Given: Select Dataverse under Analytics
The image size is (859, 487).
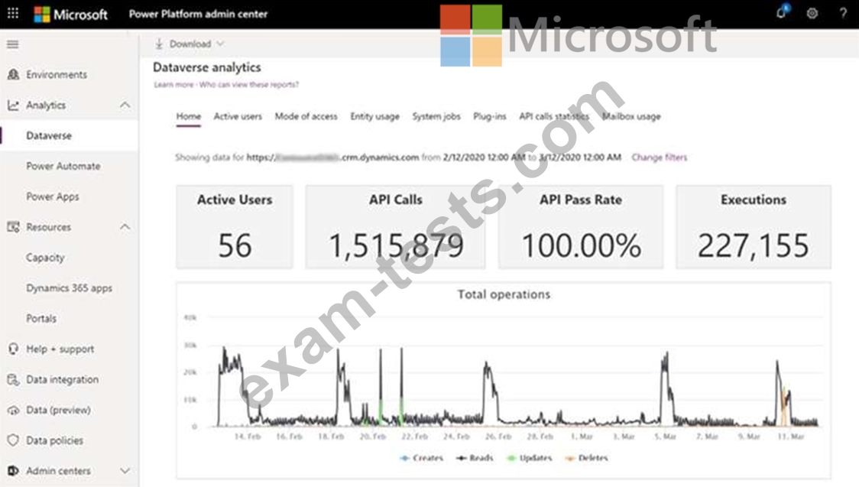Looking at the screenshot, I should 49,136.
